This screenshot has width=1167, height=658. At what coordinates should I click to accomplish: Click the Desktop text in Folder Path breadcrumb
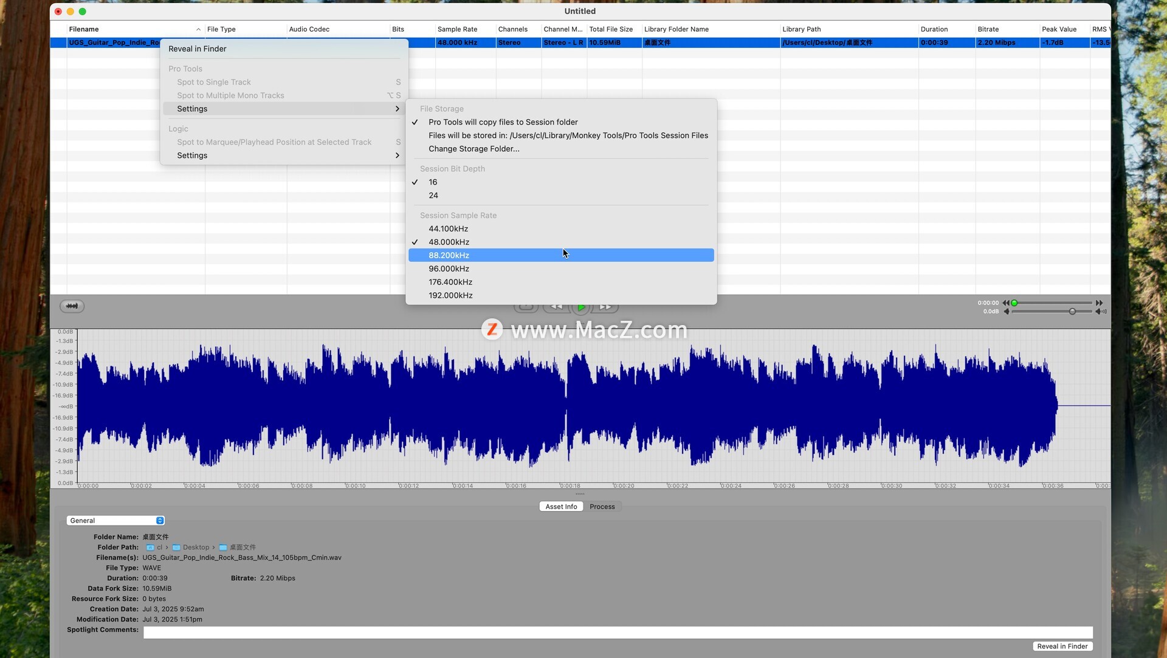[x=196, y=547]
